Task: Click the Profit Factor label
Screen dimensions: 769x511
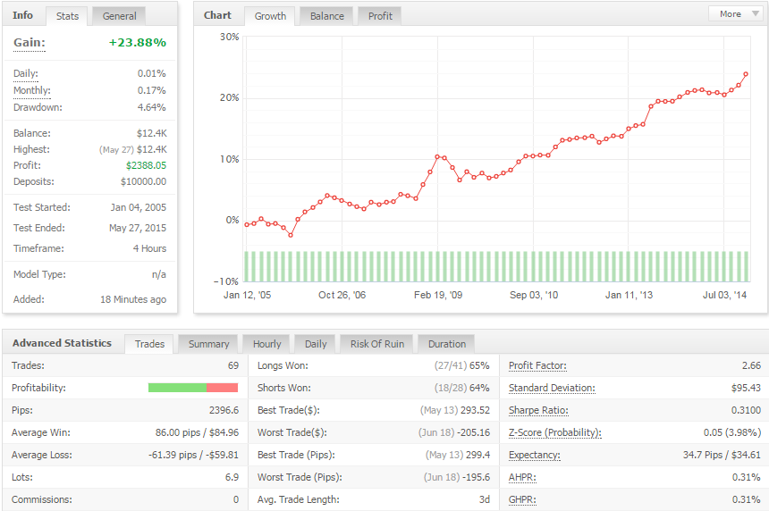Action: pos(537,365)
